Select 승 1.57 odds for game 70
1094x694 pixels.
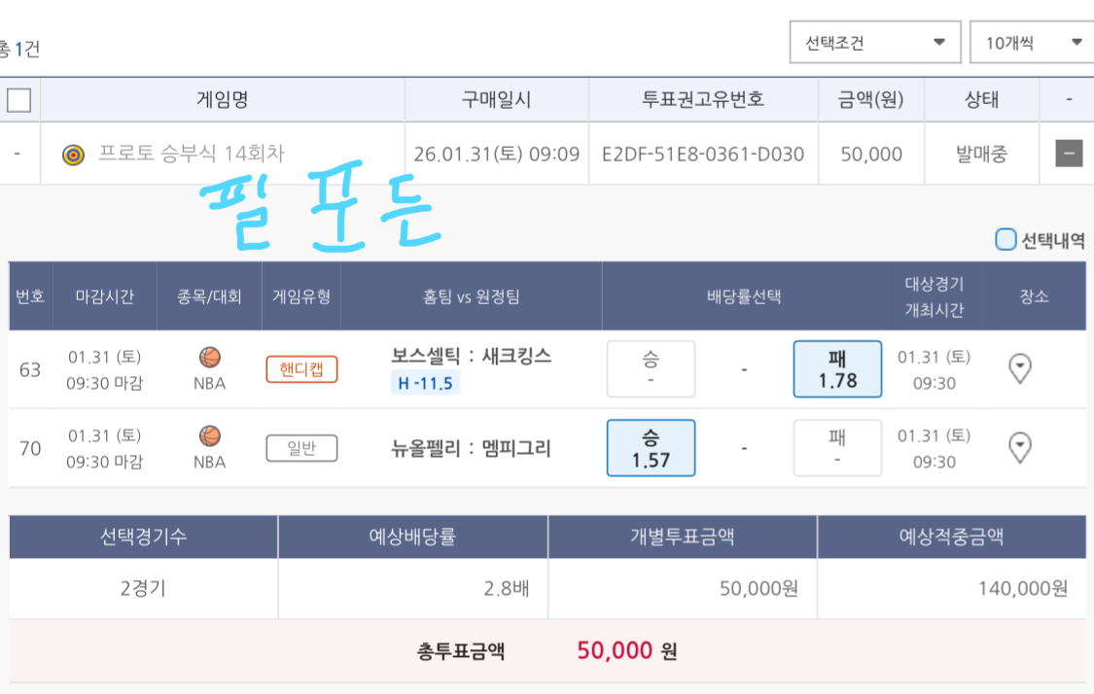coord(651,448)
